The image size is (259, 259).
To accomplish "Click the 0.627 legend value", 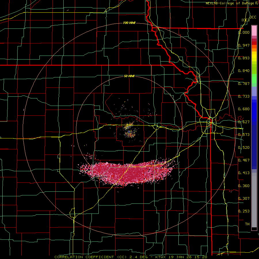I will coord(244,122).
